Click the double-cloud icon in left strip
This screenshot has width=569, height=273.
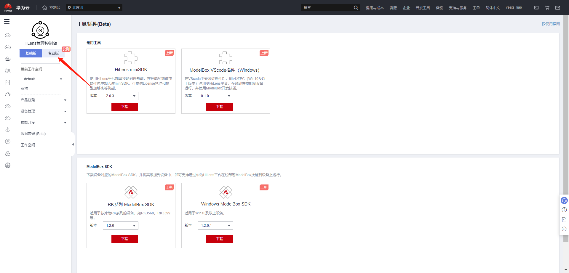(x=8, y=94)
